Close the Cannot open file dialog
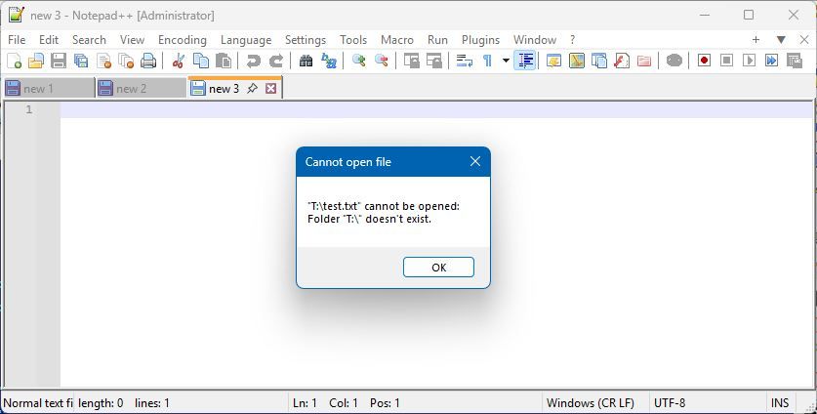The image size is (817, 414). (x=474, y=162)
